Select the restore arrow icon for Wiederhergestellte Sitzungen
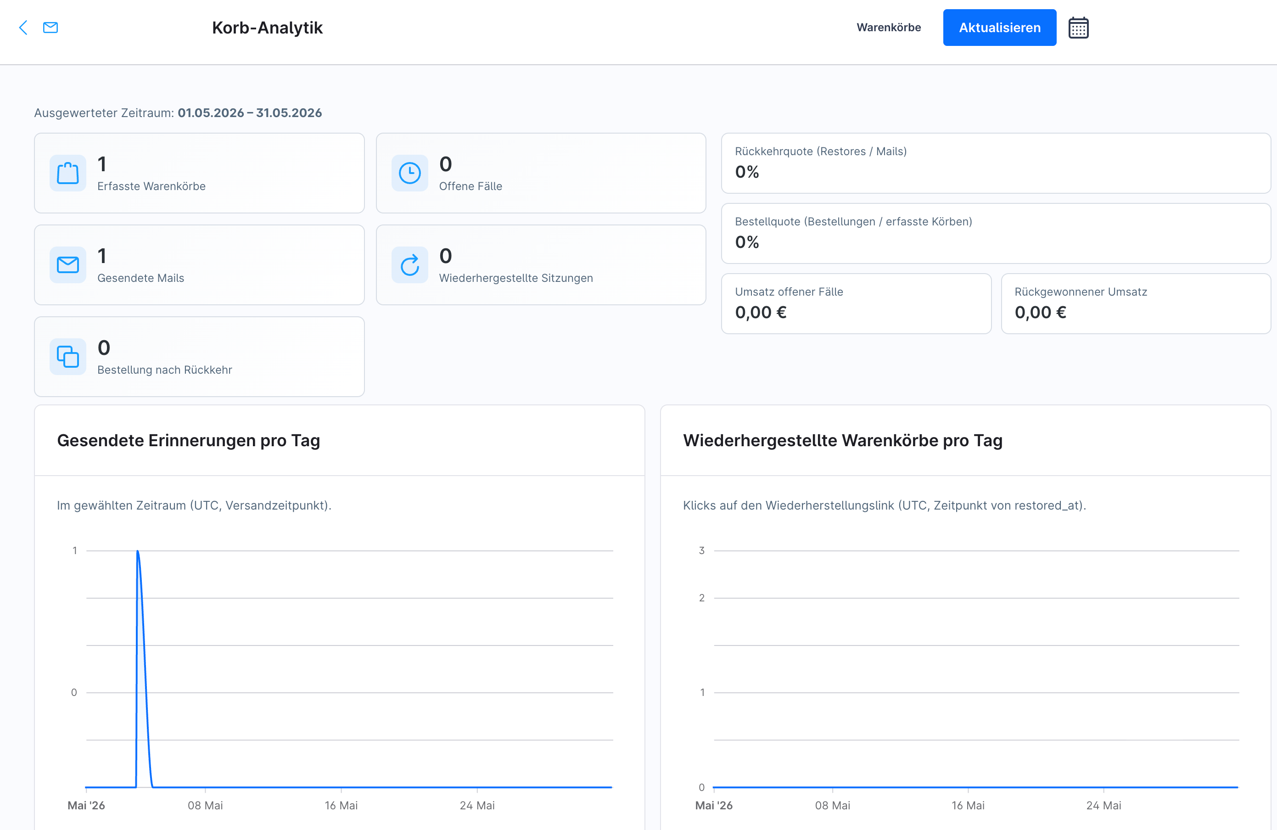Image resolution: width=1277 pixels, height=830 pixels. (x=410, y=265)
